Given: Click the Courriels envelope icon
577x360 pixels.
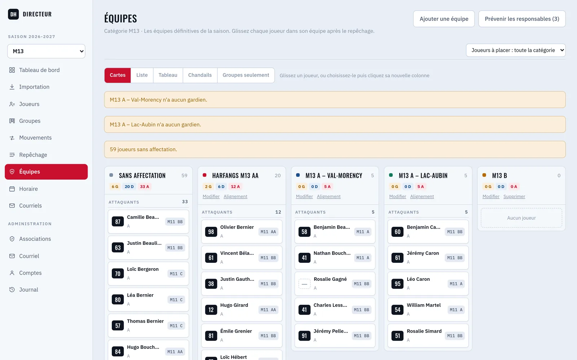Looking at the screenshot, I should click(12, 206).
